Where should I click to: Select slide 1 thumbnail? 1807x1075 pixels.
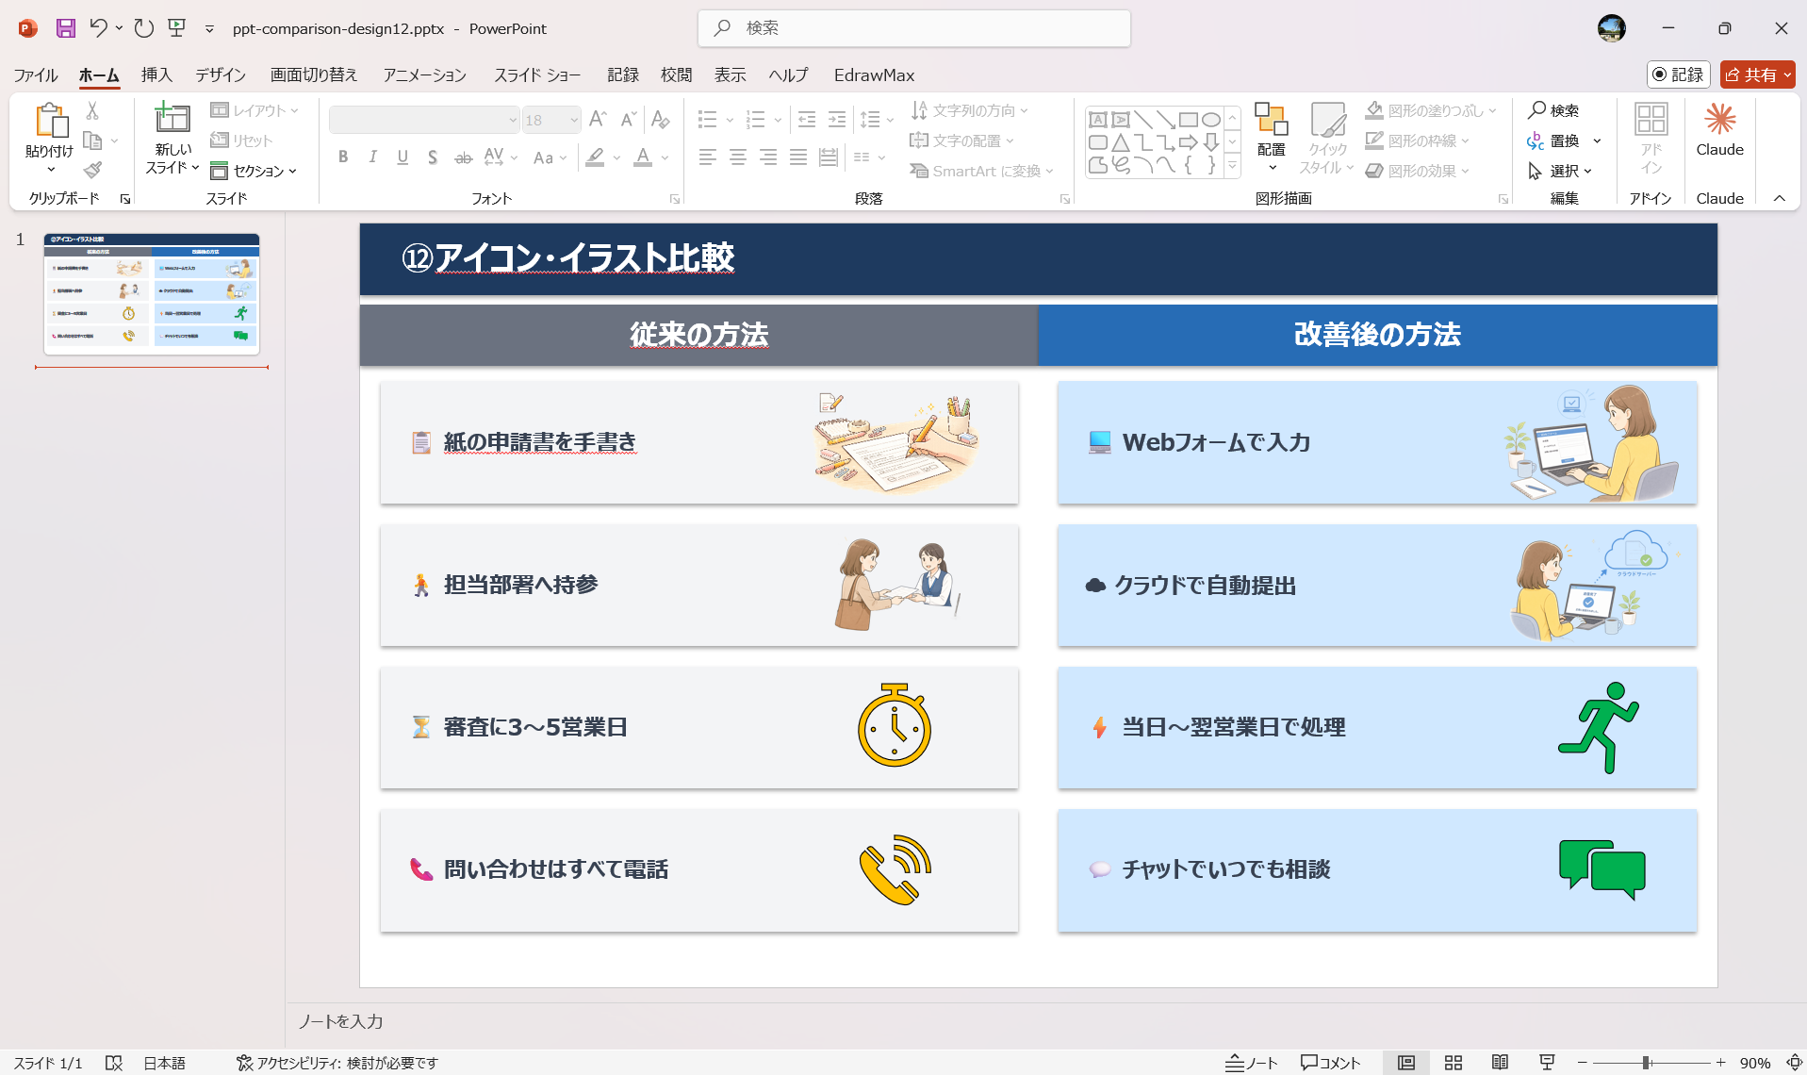coord(152,293)
